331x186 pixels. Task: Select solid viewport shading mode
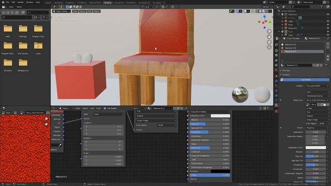261,11
